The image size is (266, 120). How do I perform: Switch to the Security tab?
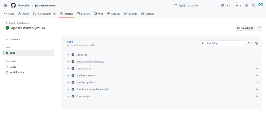point(114,14)
